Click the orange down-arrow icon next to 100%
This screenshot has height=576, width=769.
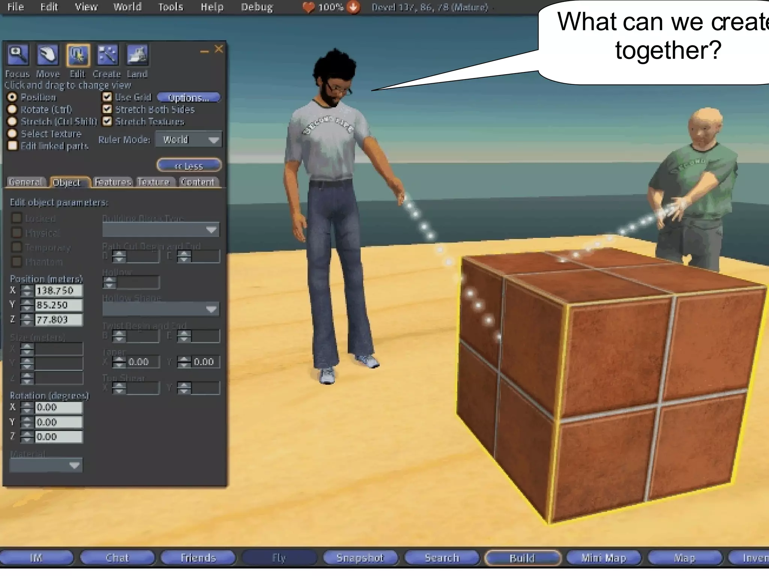coord(353,7)
